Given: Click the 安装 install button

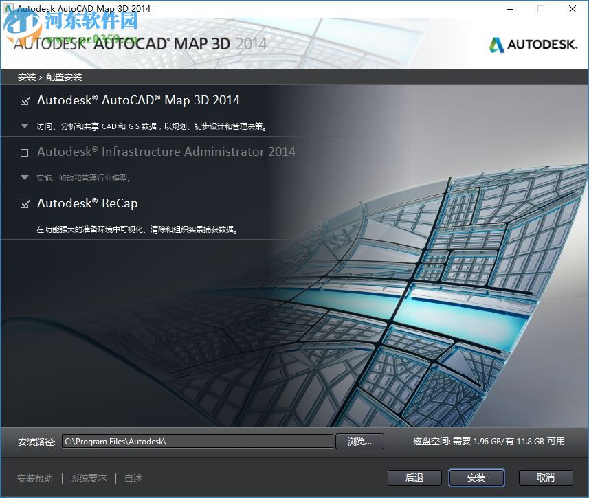Looking at the screenshot, I should tap(476, 477).
